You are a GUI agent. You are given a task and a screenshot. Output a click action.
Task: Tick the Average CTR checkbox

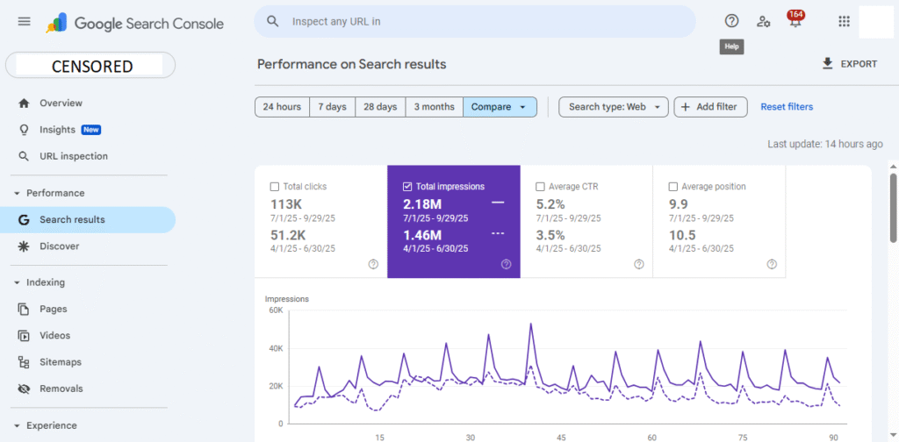(540, 187)
